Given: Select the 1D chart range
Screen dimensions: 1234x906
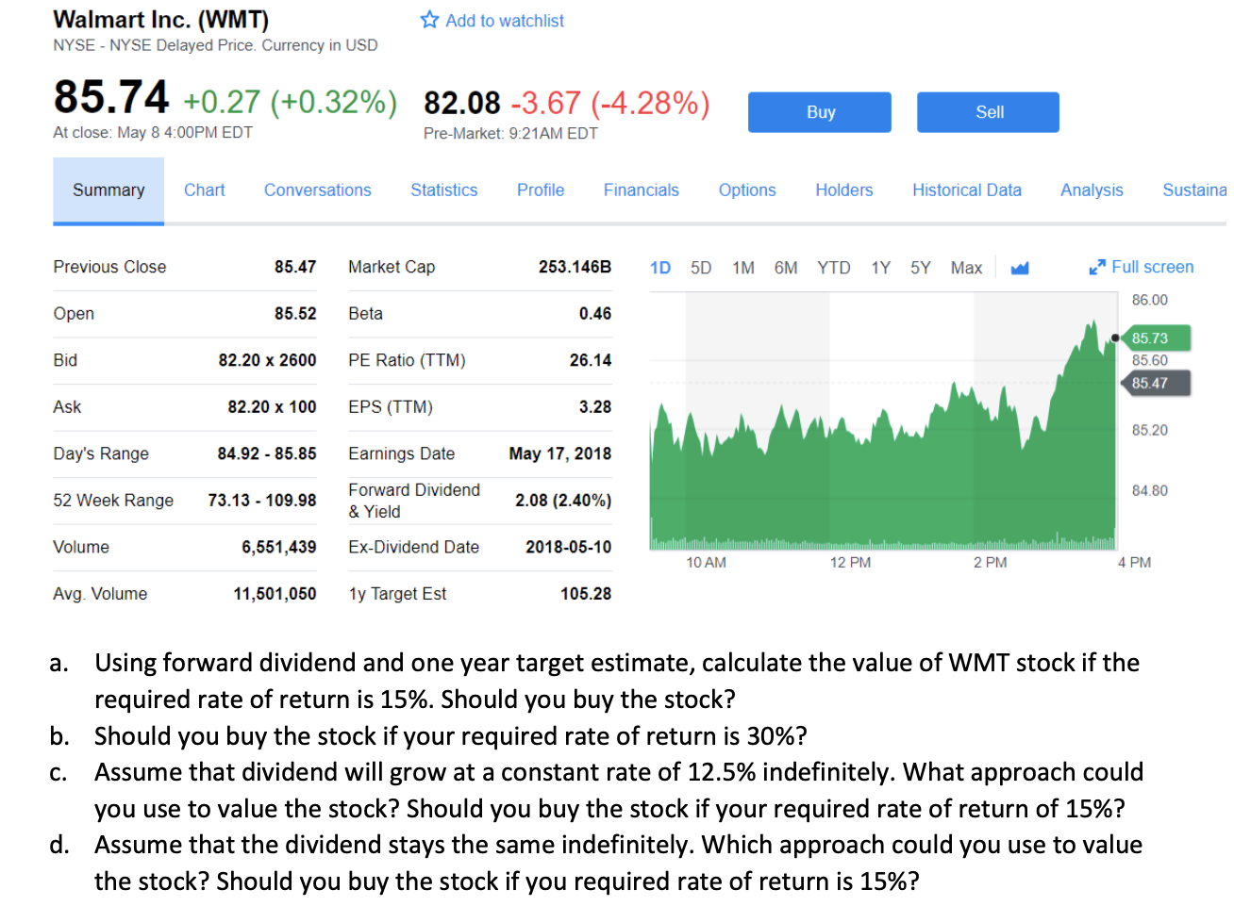Looking at the screenshot, I should point(660,268).
